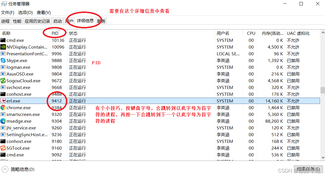Click the smartscreen.exe process icon
This screenshot has width=325, height=176.
3,115
